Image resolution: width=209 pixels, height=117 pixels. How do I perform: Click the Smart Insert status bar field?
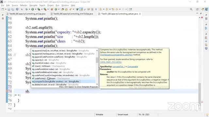(123, 114)
